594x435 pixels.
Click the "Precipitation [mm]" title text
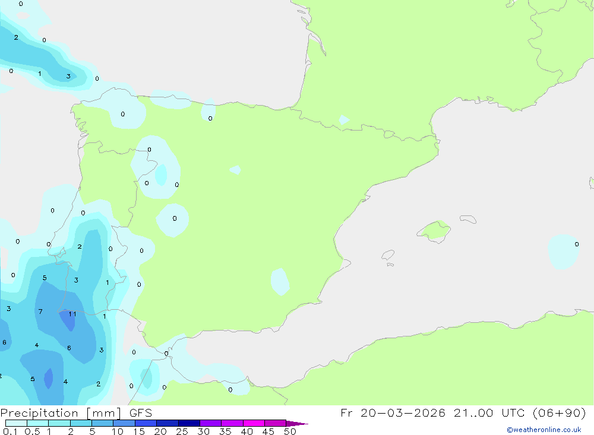point(61,413)
